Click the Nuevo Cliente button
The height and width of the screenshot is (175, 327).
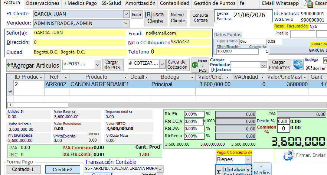pos(178,18)
